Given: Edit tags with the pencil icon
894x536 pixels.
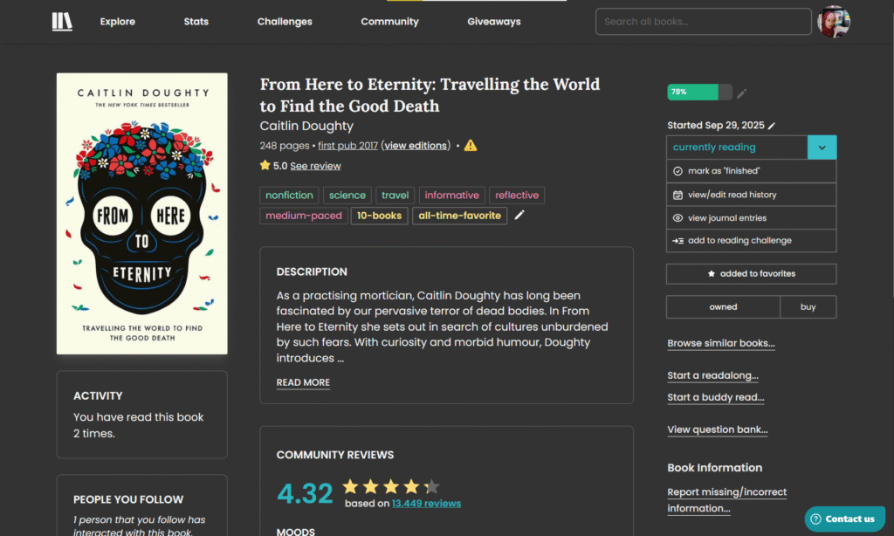Looking at the screenshot, I should (x=519, y=216).
